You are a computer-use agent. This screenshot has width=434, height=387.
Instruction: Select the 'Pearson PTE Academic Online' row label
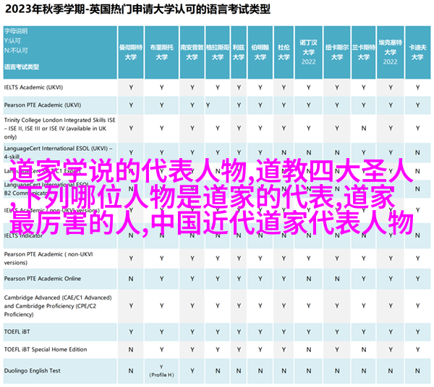[x=43, y=279]
